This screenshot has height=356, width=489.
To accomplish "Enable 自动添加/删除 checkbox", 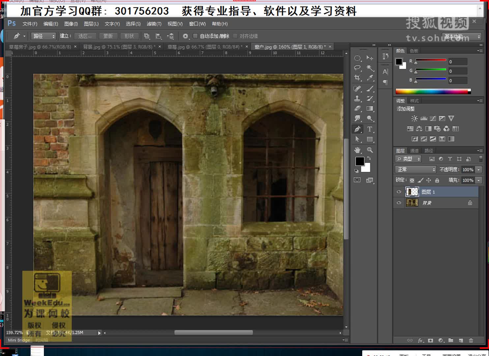I will click(x=195, y=36).
